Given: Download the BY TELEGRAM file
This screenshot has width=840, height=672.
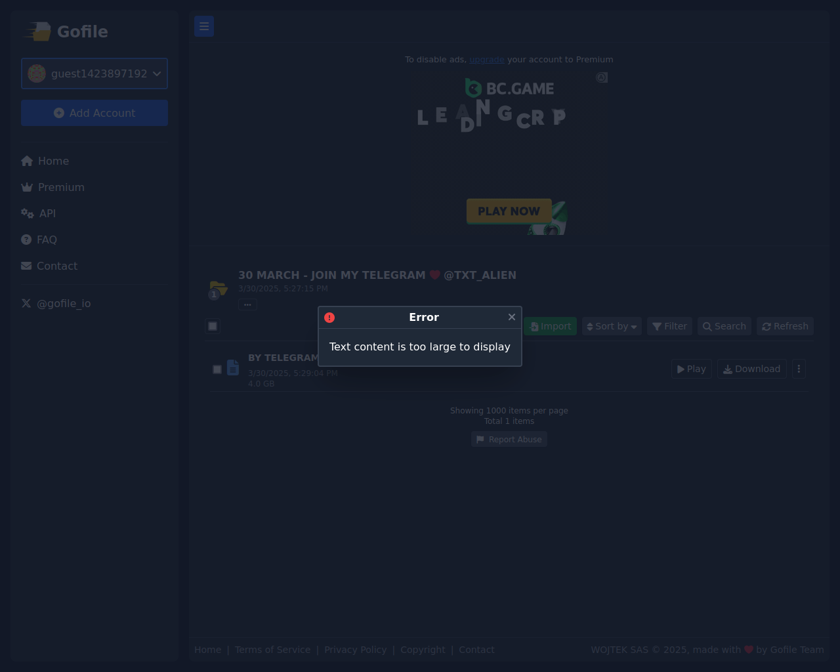Looking at the screenshot, I should click(x=751, y=369).
